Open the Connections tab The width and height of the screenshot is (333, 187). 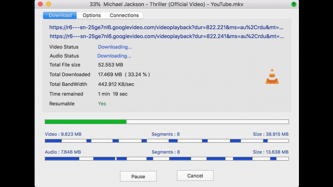click(124, 15)
